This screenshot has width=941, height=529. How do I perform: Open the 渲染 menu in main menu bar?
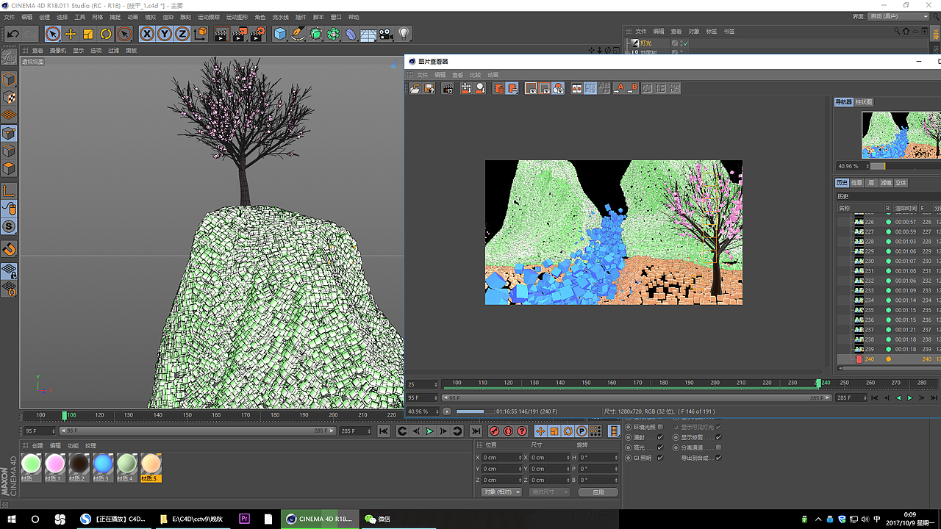168,17
